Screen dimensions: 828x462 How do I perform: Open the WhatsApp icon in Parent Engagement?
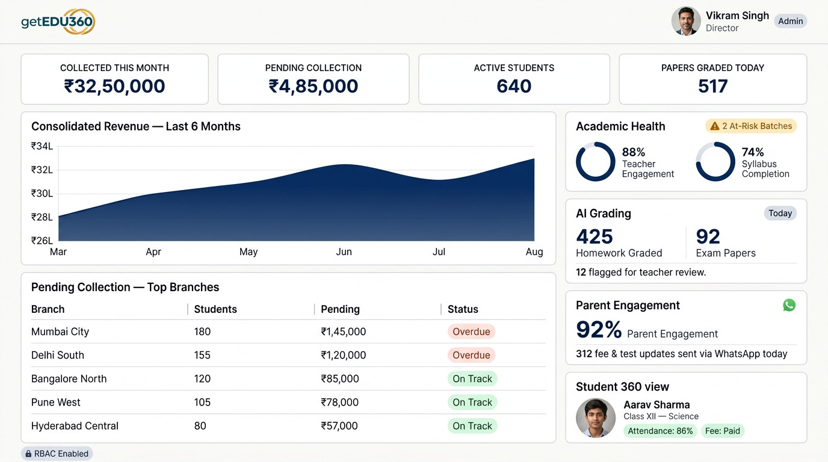pos(789,305)
